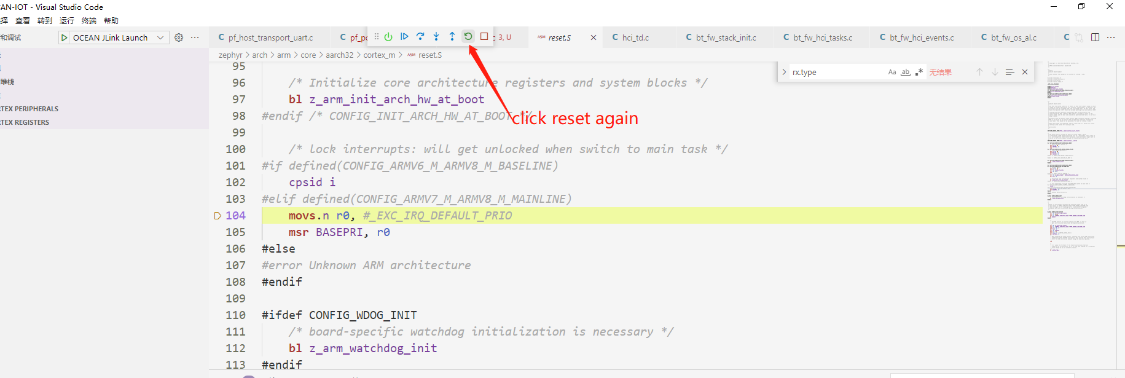1125x378 pixels.
Task: Go to previous find match arrow
Action: tap(980, 72)
